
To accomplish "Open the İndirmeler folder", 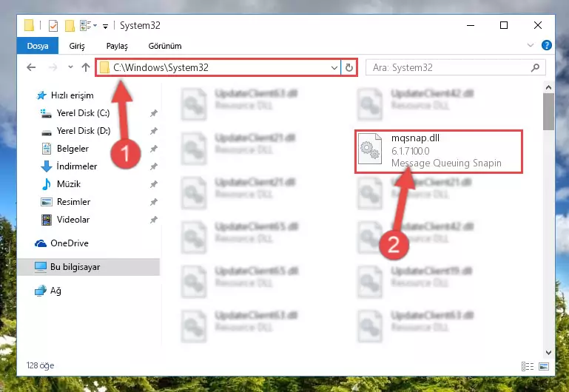I will 76,166.
